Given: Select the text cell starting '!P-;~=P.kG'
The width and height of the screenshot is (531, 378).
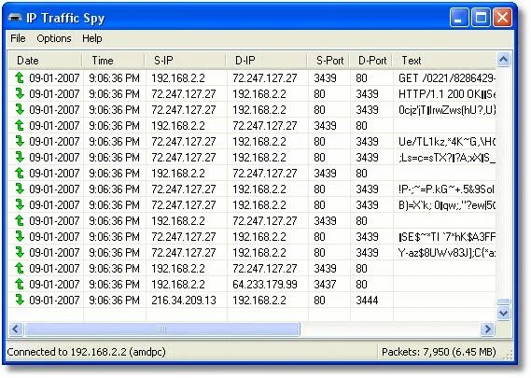Looking at the screenshot, I should pos(444,189).
